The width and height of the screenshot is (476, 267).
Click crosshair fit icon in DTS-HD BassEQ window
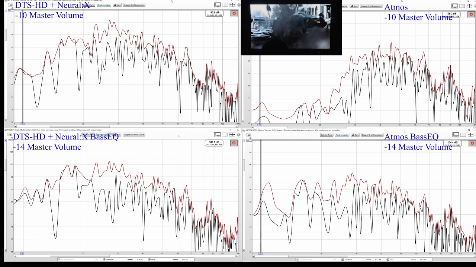(x=232, y=135)
